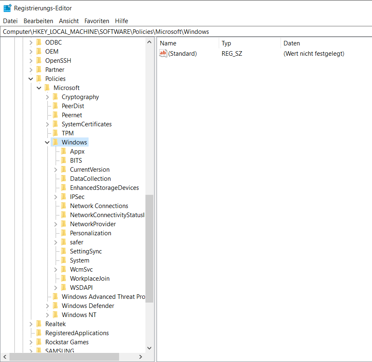The width and height of the screenshot is (372, 362).
Task: Open the Ansicht menu
Action: (69, 21)
